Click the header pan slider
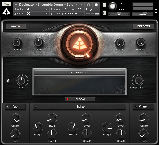 [x=119, y=14]
